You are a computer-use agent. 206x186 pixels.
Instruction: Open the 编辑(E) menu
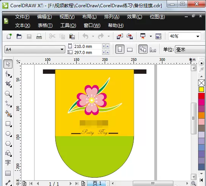click(x=44, y=17)
